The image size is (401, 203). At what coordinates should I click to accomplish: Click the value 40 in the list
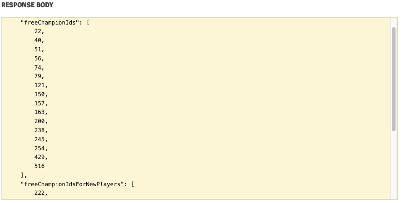click(x=38, y=40)
